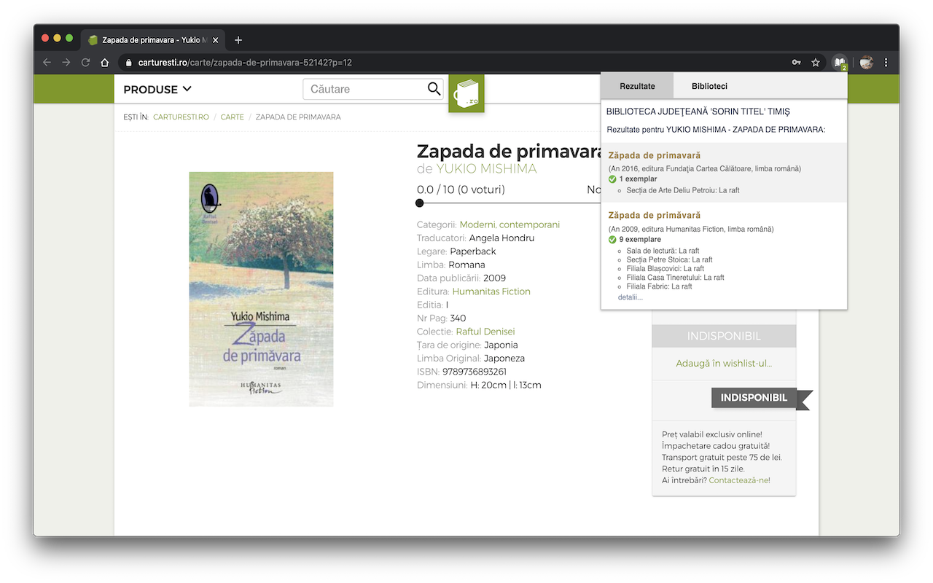Reload the page with the refresh icon
Image resolution: width=933 pixels, height=583 pixels.
click(x=85, y=63)
